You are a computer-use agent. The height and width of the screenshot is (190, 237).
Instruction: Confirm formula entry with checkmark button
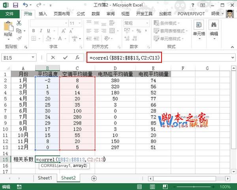point(65,57)
